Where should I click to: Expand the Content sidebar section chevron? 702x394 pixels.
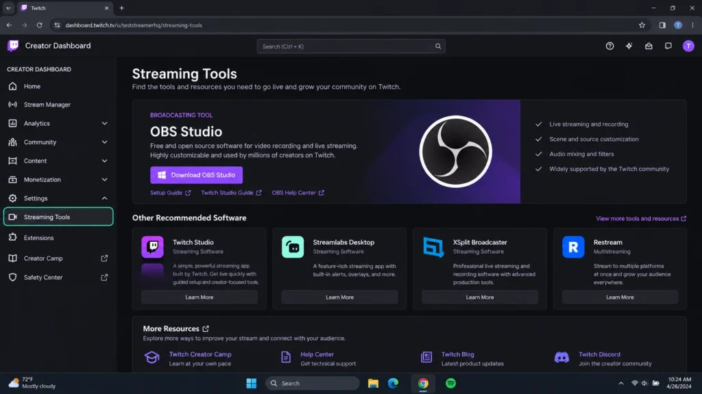pos(104,161)
